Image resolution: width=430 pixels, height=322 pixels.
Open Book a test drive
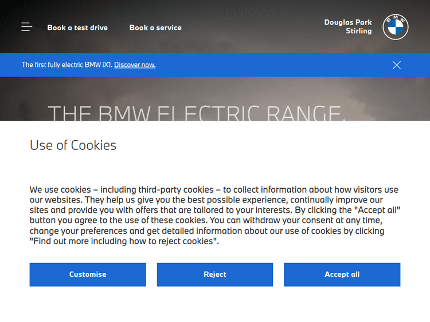coord(77,27)
